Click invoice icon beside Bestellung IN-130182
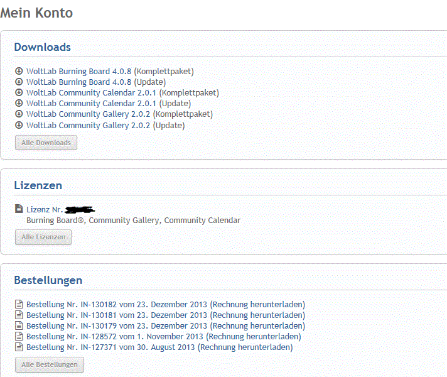 (19, 305)
